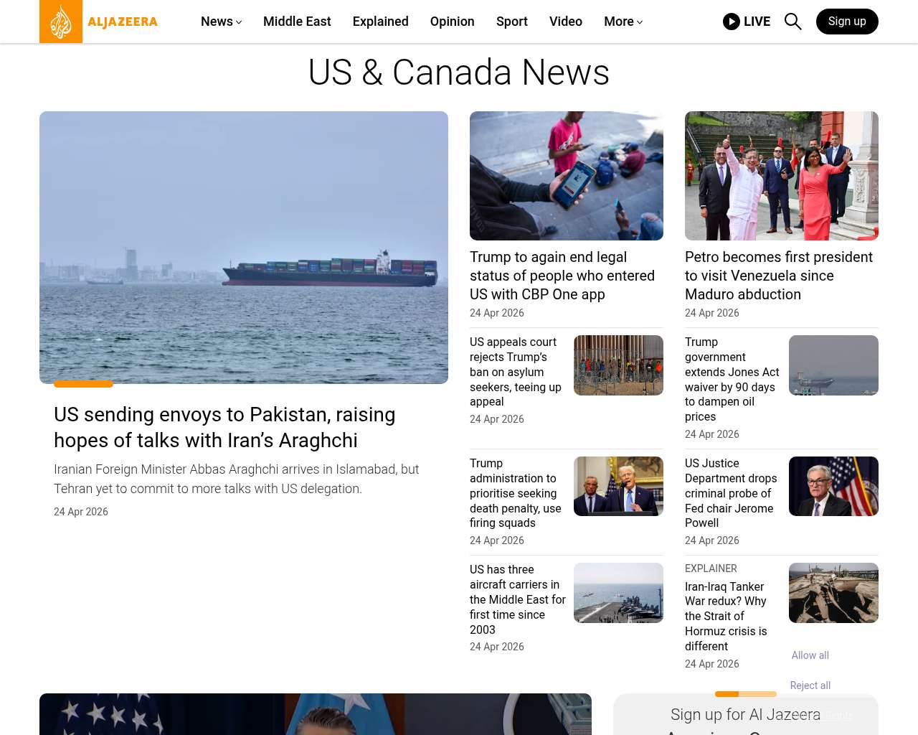Go to the Opinion section

pos(452,22)
